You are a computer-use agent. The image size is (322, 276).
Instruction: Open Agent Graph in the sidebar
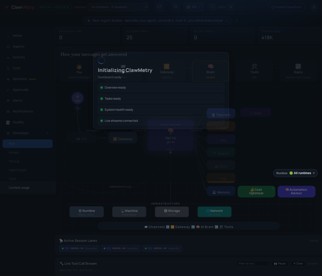(27, 170)
